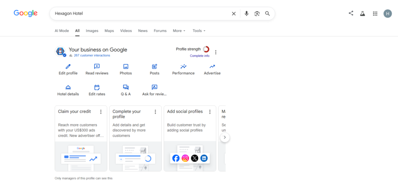Click the Claim your credit illustration

(81, 157)
